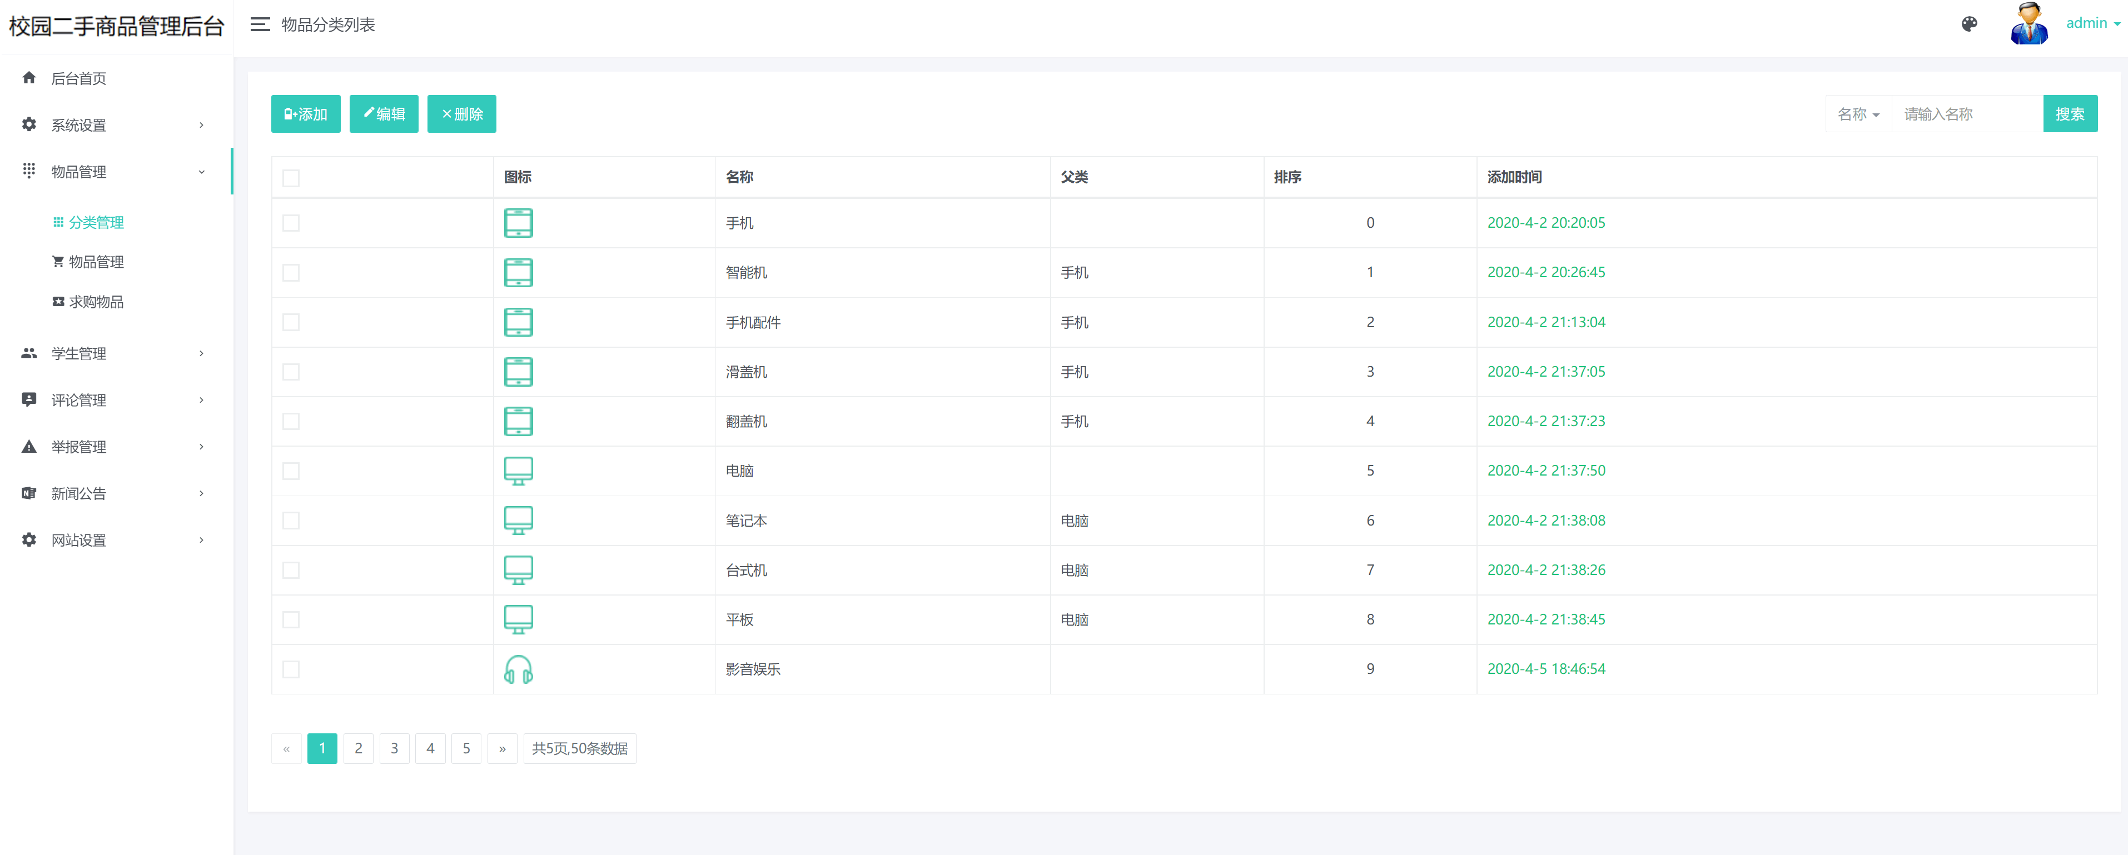Click the 添加 button

point(306,114)
